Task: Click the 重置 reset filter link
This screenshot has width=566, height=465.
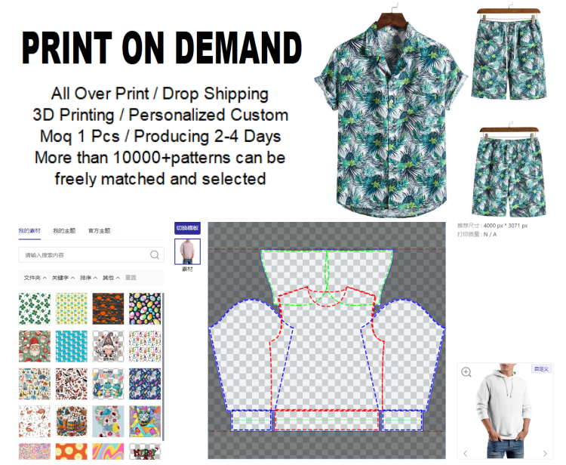Action: (131, 278)
